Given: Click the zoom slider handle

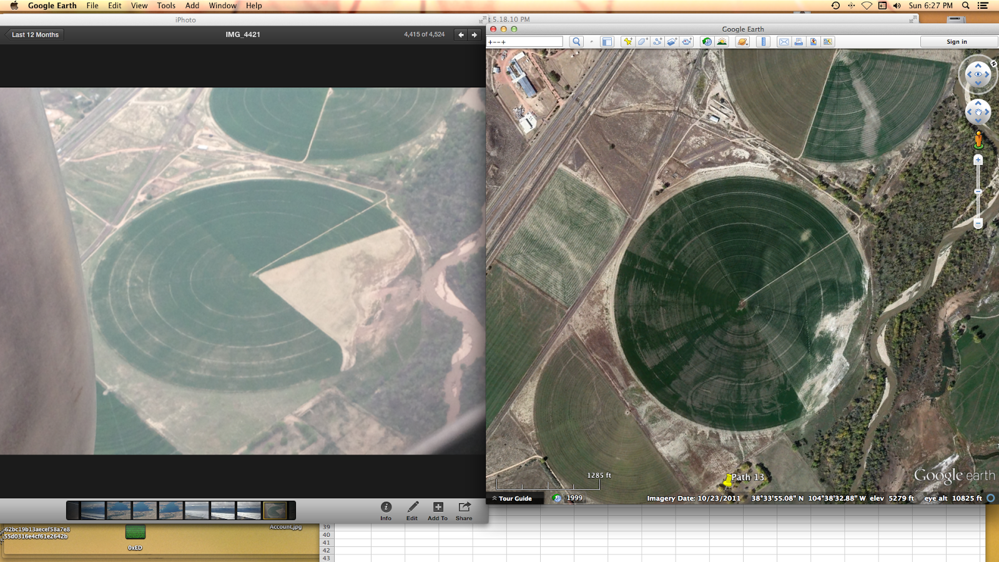Looking at the screenshot, I should (978, 191).
